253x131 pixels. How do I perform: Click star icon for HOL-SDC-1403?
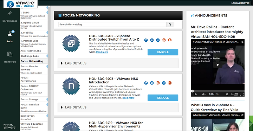[x=152, y=83]
